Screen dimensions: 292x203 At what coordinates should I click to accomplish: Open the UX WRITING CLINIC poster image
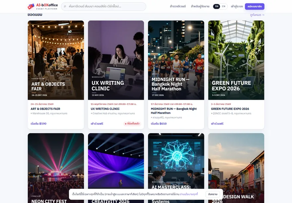pos(116,60)
